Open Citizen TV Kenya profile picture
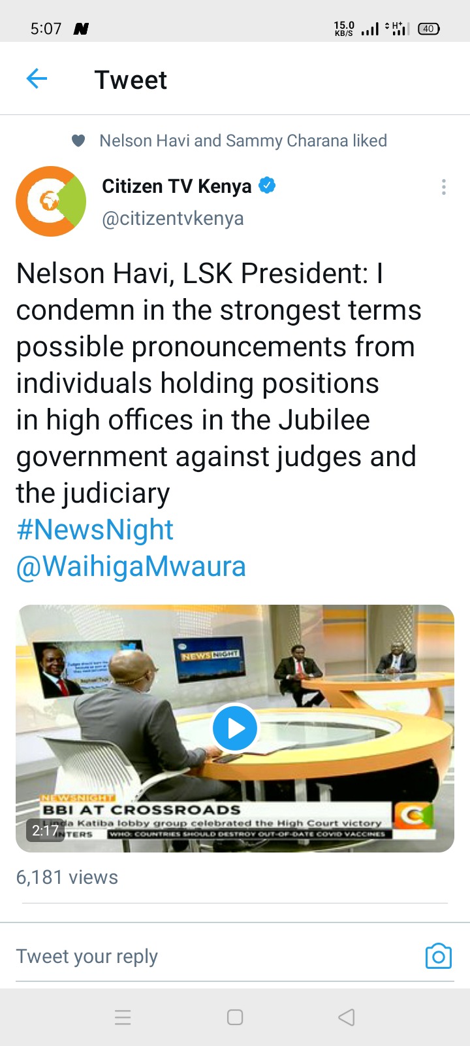The image size is (470, 1046). pyautogui.click(x=51, y=201)
